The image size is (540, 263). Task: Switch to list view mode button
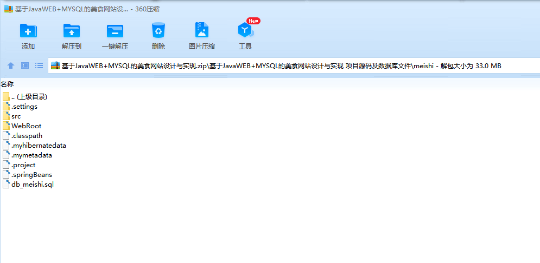[39, 65]
